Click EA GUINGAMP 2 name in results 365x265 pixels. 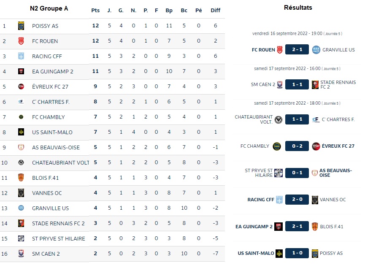[254, 227]
